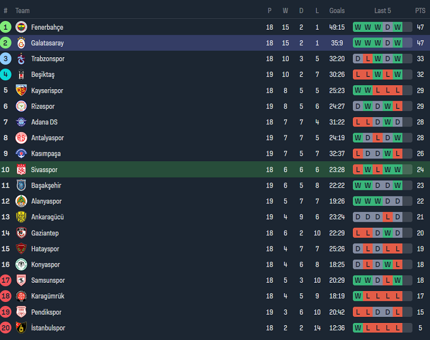
Task: Click the Alanyaspor team badge
Action: [x=21, y=201]
